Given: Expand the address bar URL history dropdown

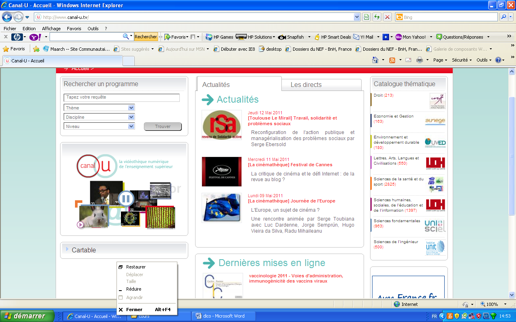Looking at the screenshot, I should tap(357, 17).
